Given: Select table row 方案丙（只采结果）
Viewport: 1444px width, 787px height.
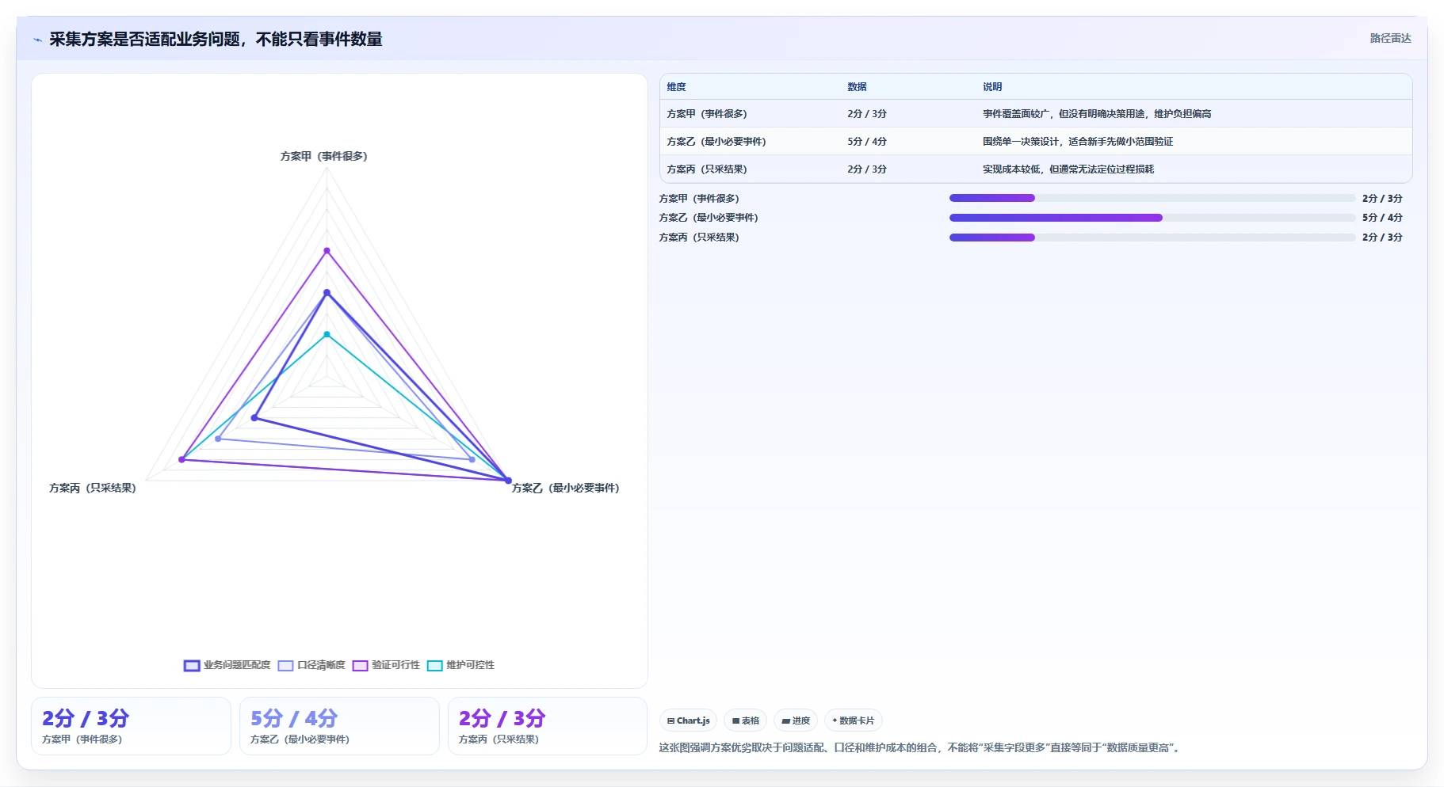Looking at the screenshot, I should coord(1036,169).
